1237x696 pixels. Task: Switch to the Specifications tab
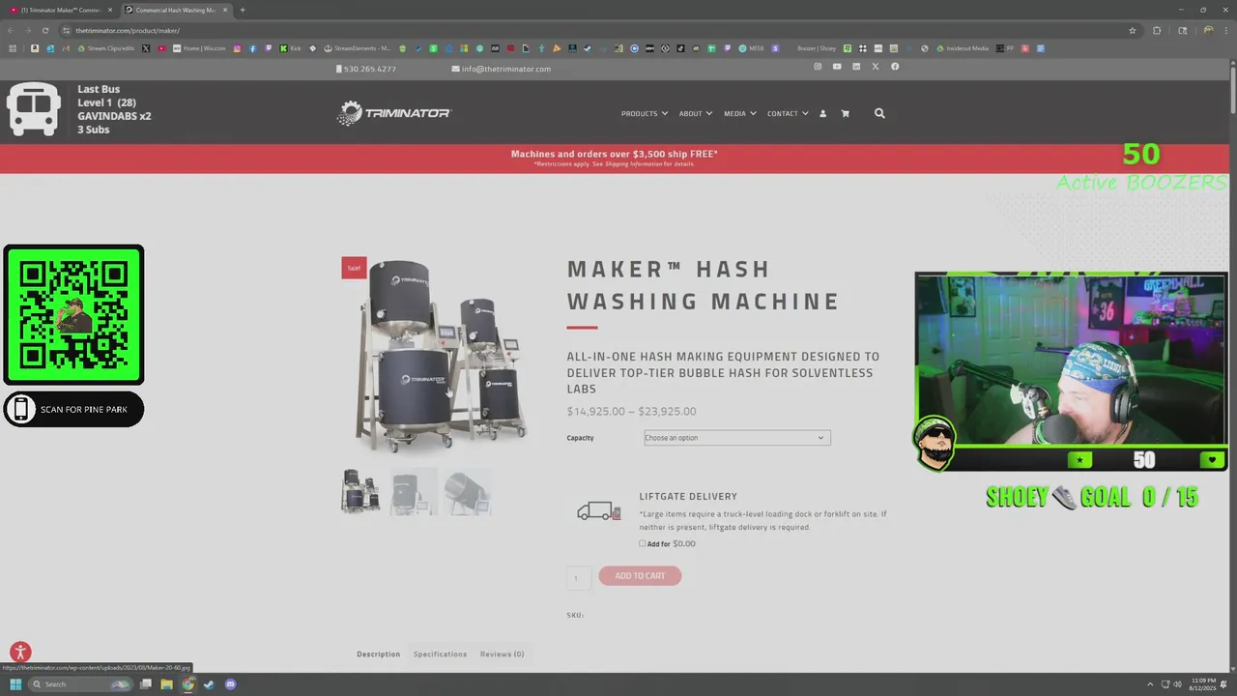tap(440, 654)
